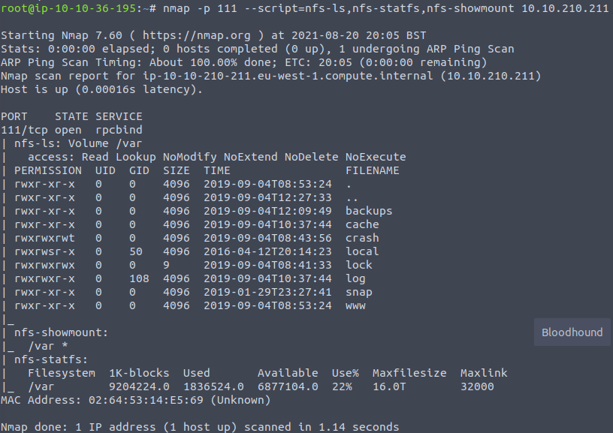Select the backups directory name

(369, 211)
